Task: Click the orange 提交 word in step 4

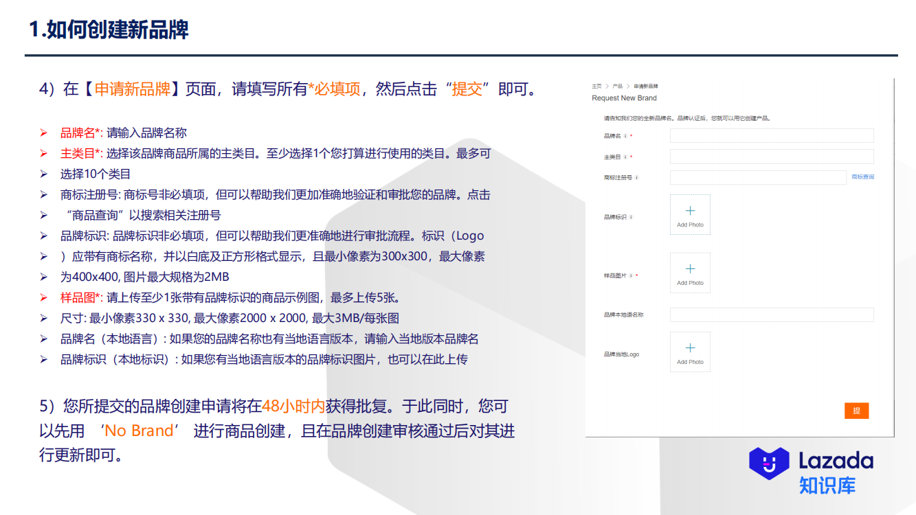Action: click(x=467, y=89)
